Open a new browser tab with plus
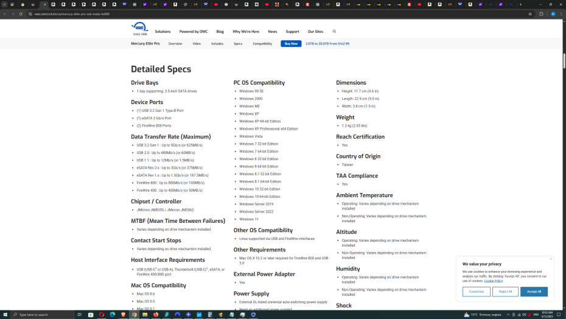The width and height of the screenshot is (566, 319). pos(520,4)
